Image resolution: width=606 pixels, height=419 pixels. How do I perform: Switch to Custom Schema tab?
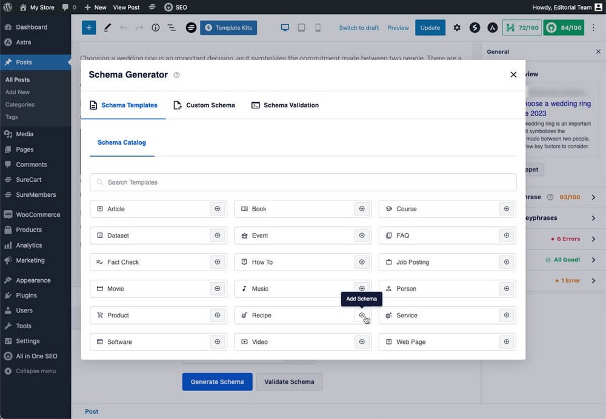(x=204, y=105)
